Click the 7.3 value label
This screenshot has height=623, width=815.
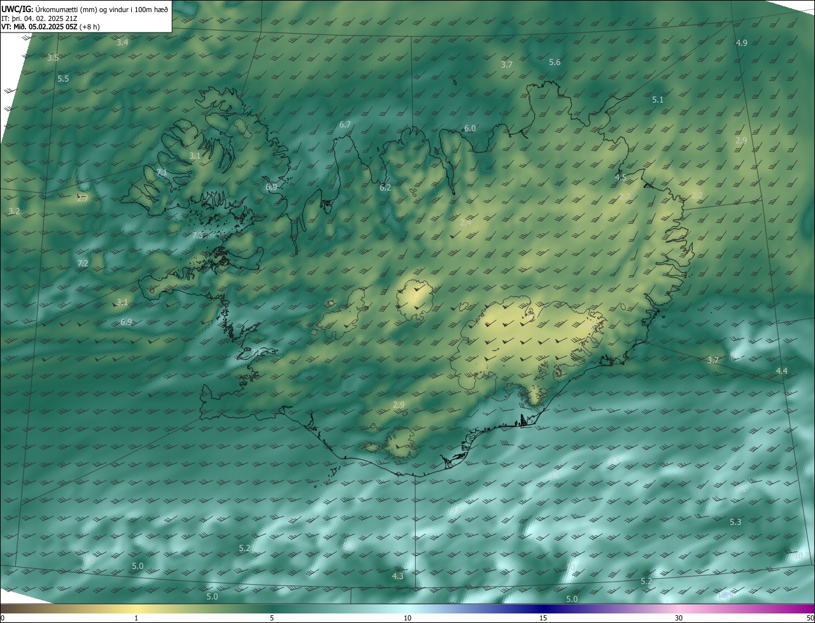[197, 235]
